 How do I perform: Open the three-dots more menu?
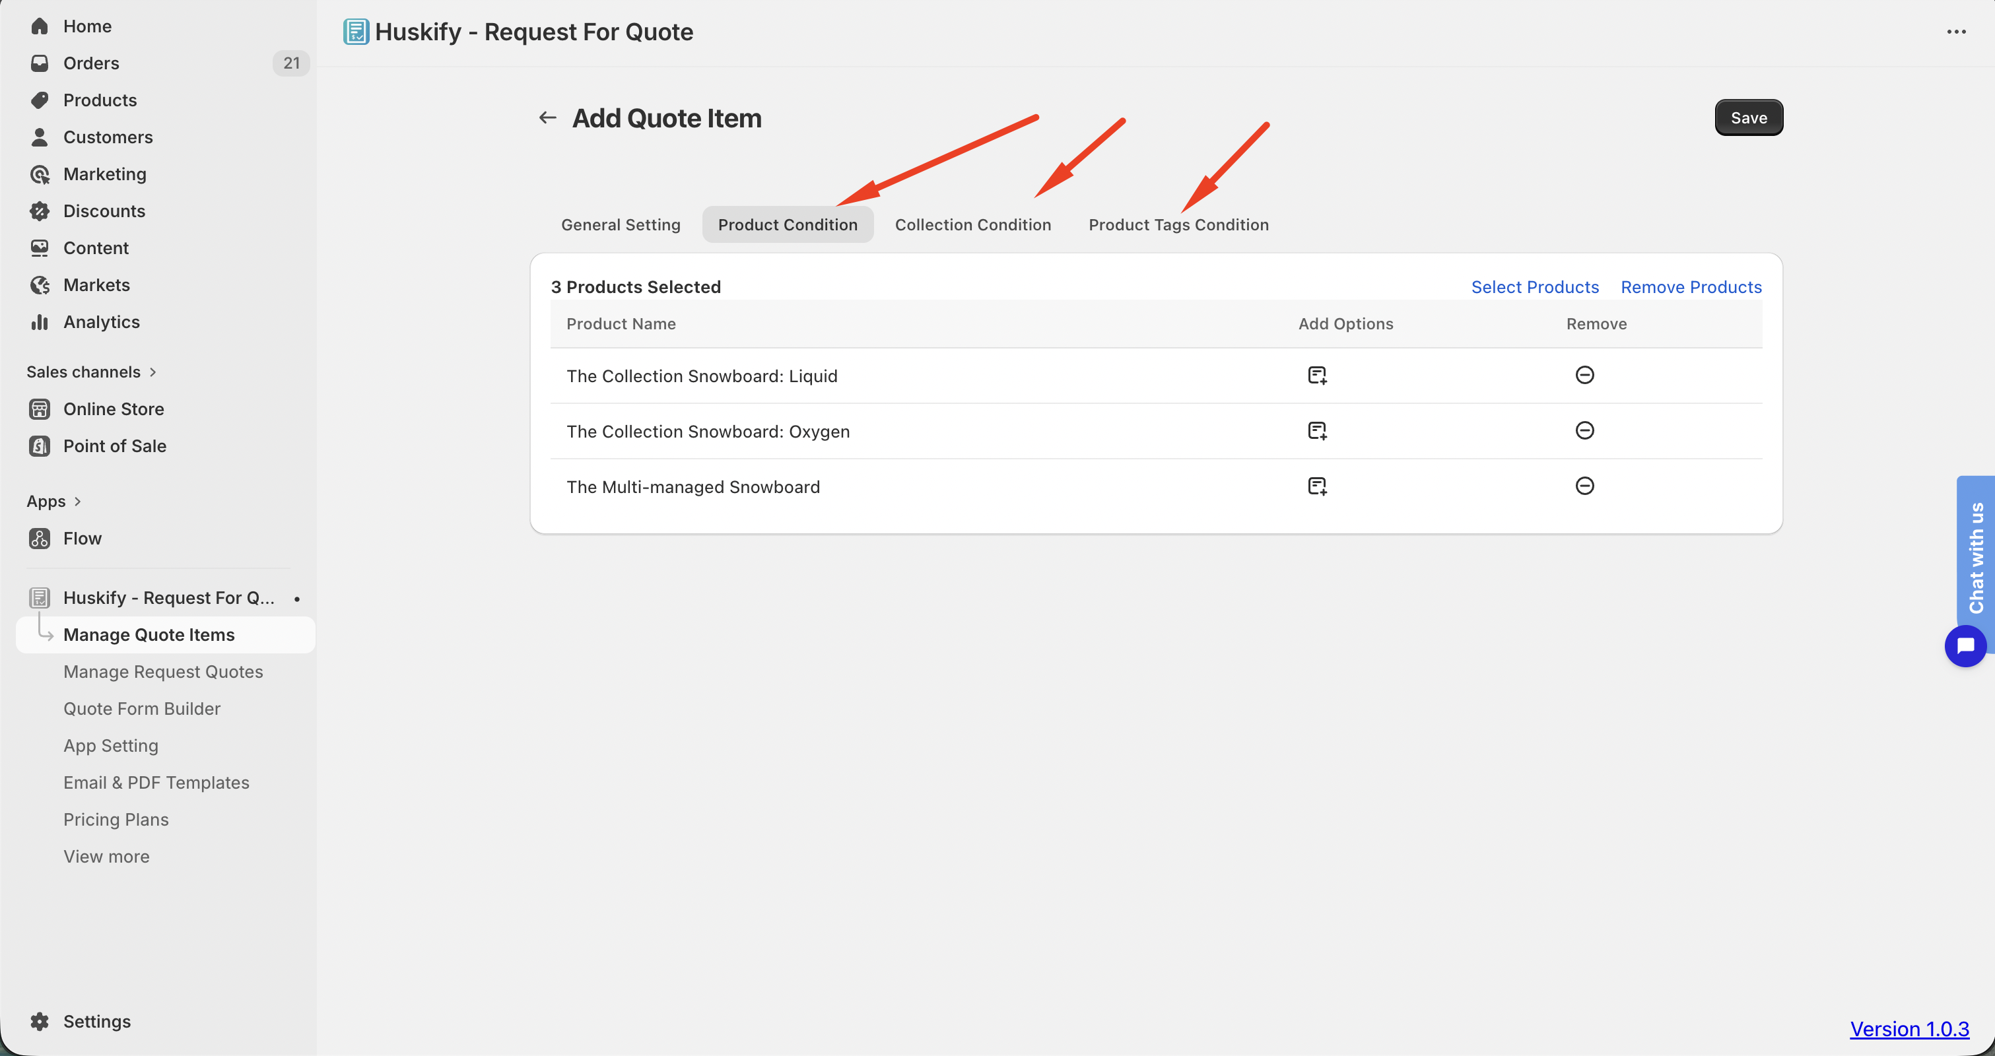[1956, 32]
